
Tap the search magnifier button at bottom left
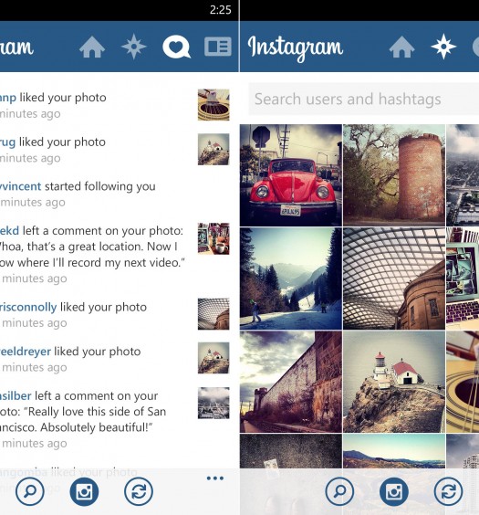pos(30,491)
